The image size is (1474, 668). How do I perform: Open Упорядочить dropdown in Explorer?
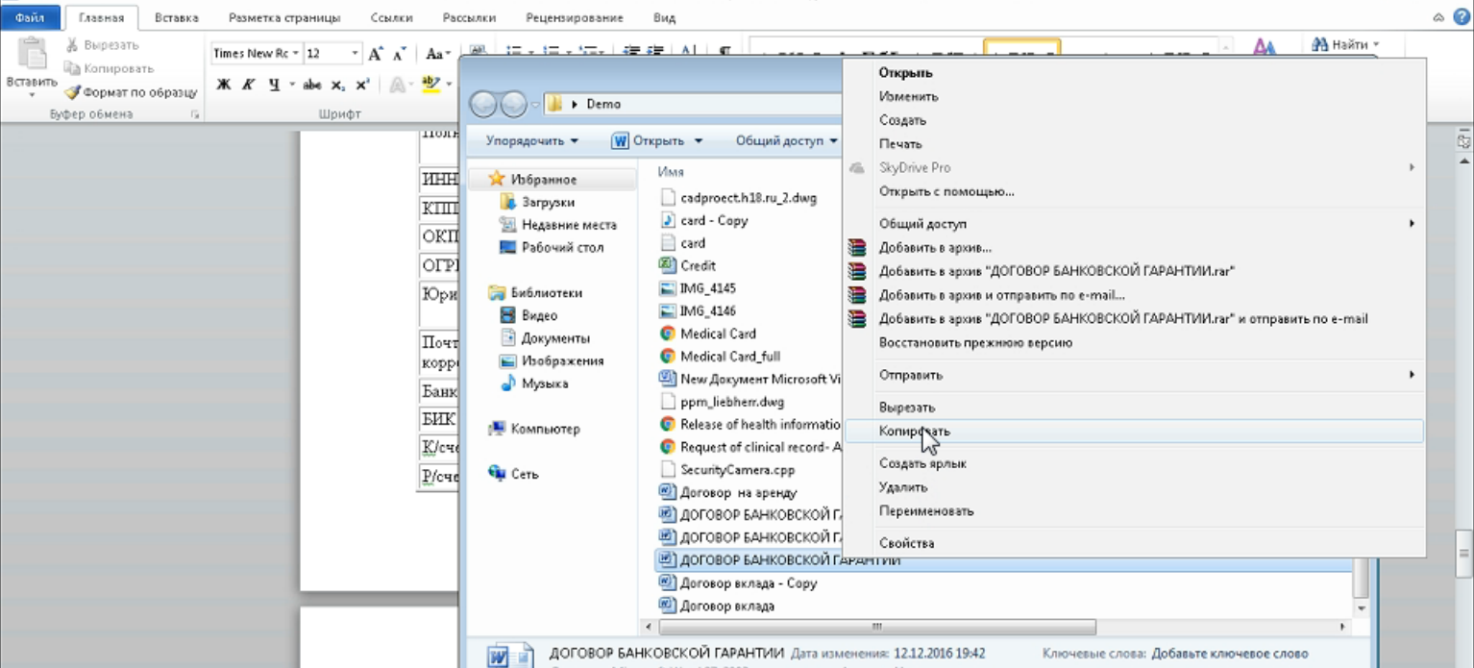point(532,140)
